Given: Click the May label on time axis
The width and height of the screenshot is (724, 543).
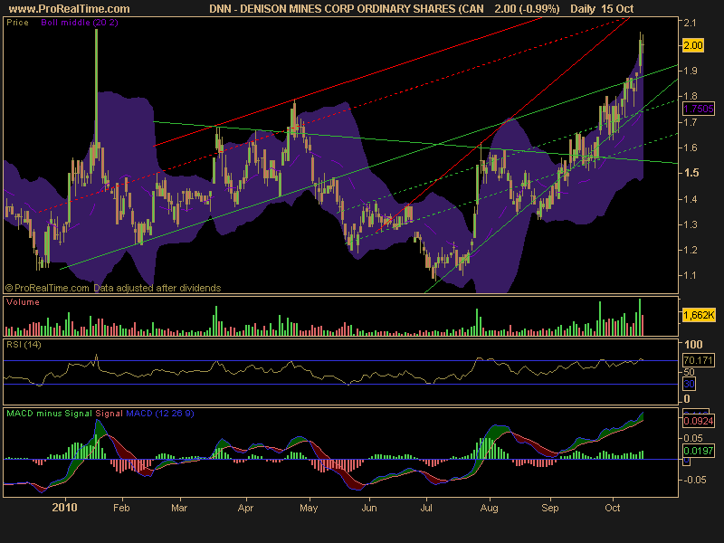Looking at the screenshot, I should click(x=309, y=508).
